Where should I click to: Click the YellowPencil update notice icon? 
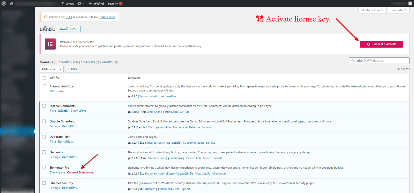(46, 17)
